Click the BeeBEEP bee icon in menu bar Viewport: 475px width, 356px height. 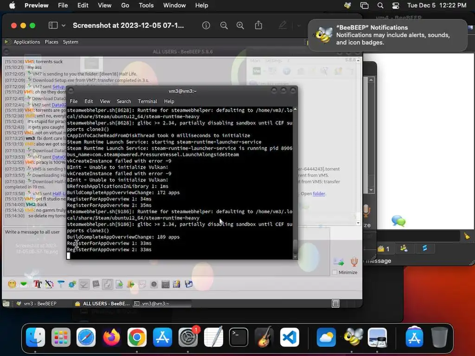click(348, 6)
